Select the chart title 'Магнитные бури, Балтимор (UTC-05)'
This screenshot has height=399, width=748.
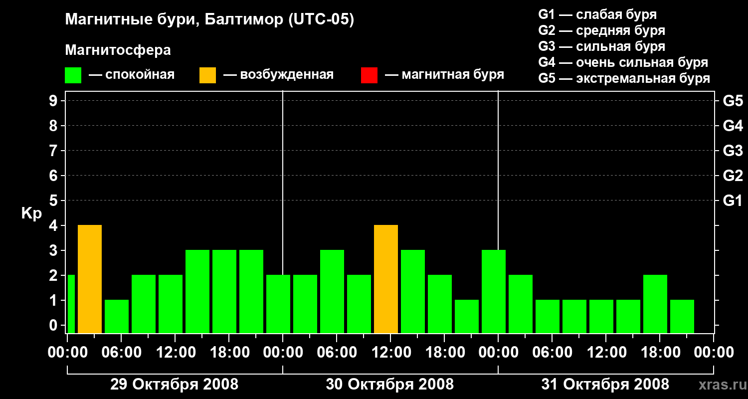[x=209, y=20]
